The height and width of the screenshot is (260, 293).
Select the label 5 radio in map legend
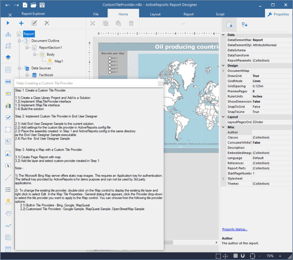(110, 72)
